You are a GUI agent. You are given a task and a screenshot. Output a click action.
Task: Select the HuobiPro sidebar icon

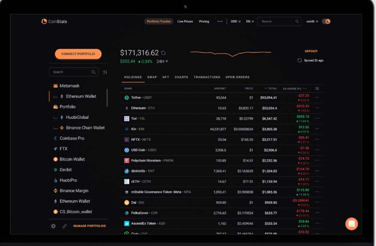[x=56, y=180]
